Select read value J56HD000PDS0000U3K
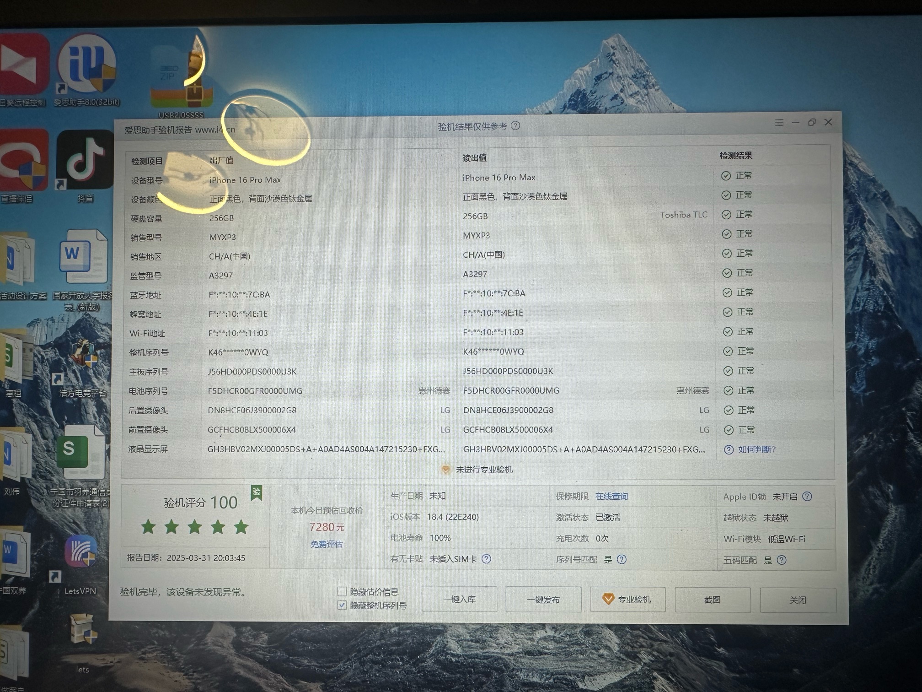The width and height of the screenshot is (922, 692). click(508, 371)
